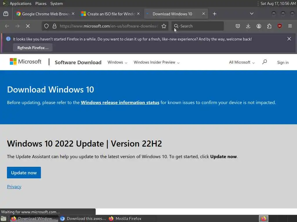
Task: Click the Microsoft site search magnifier
Action: (265, 62)
